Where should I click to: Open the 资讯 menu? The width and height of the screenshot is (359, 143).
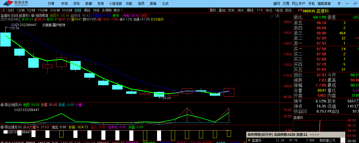pyautogui.click(x=76, y=3)
